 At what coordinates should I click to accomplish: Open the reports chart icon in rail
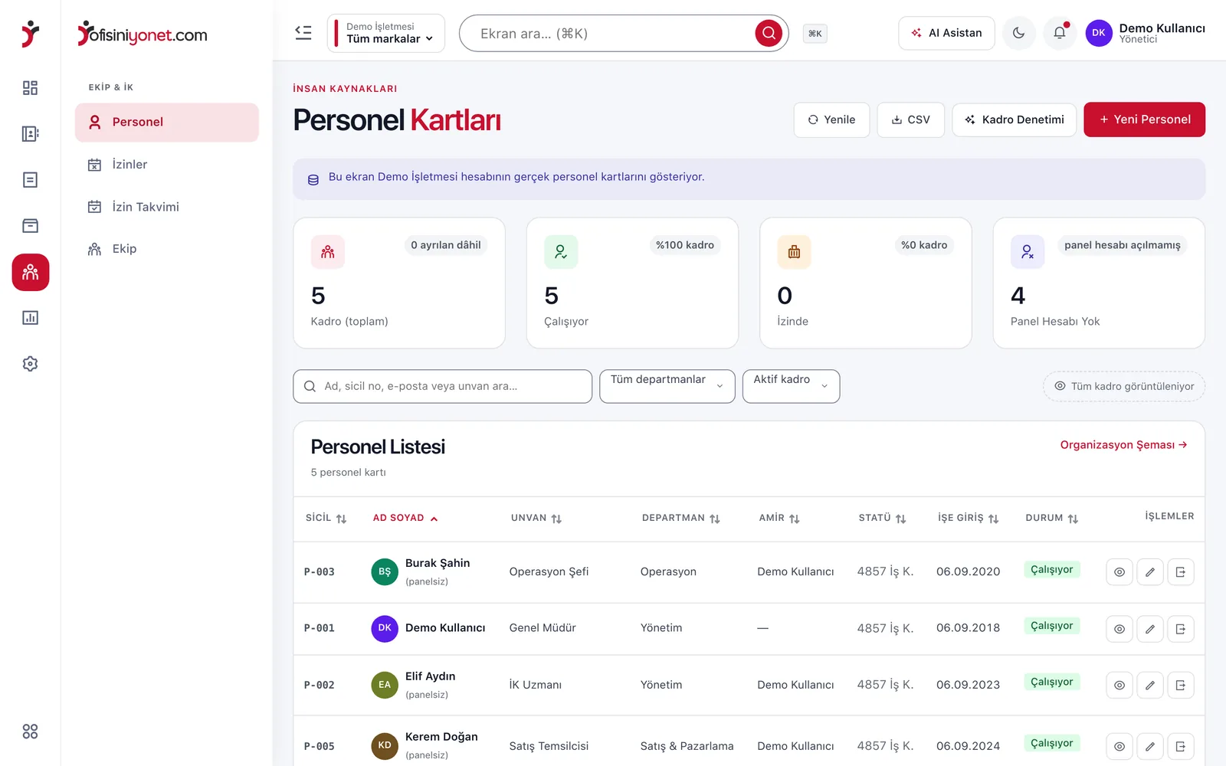coord(30,318)
